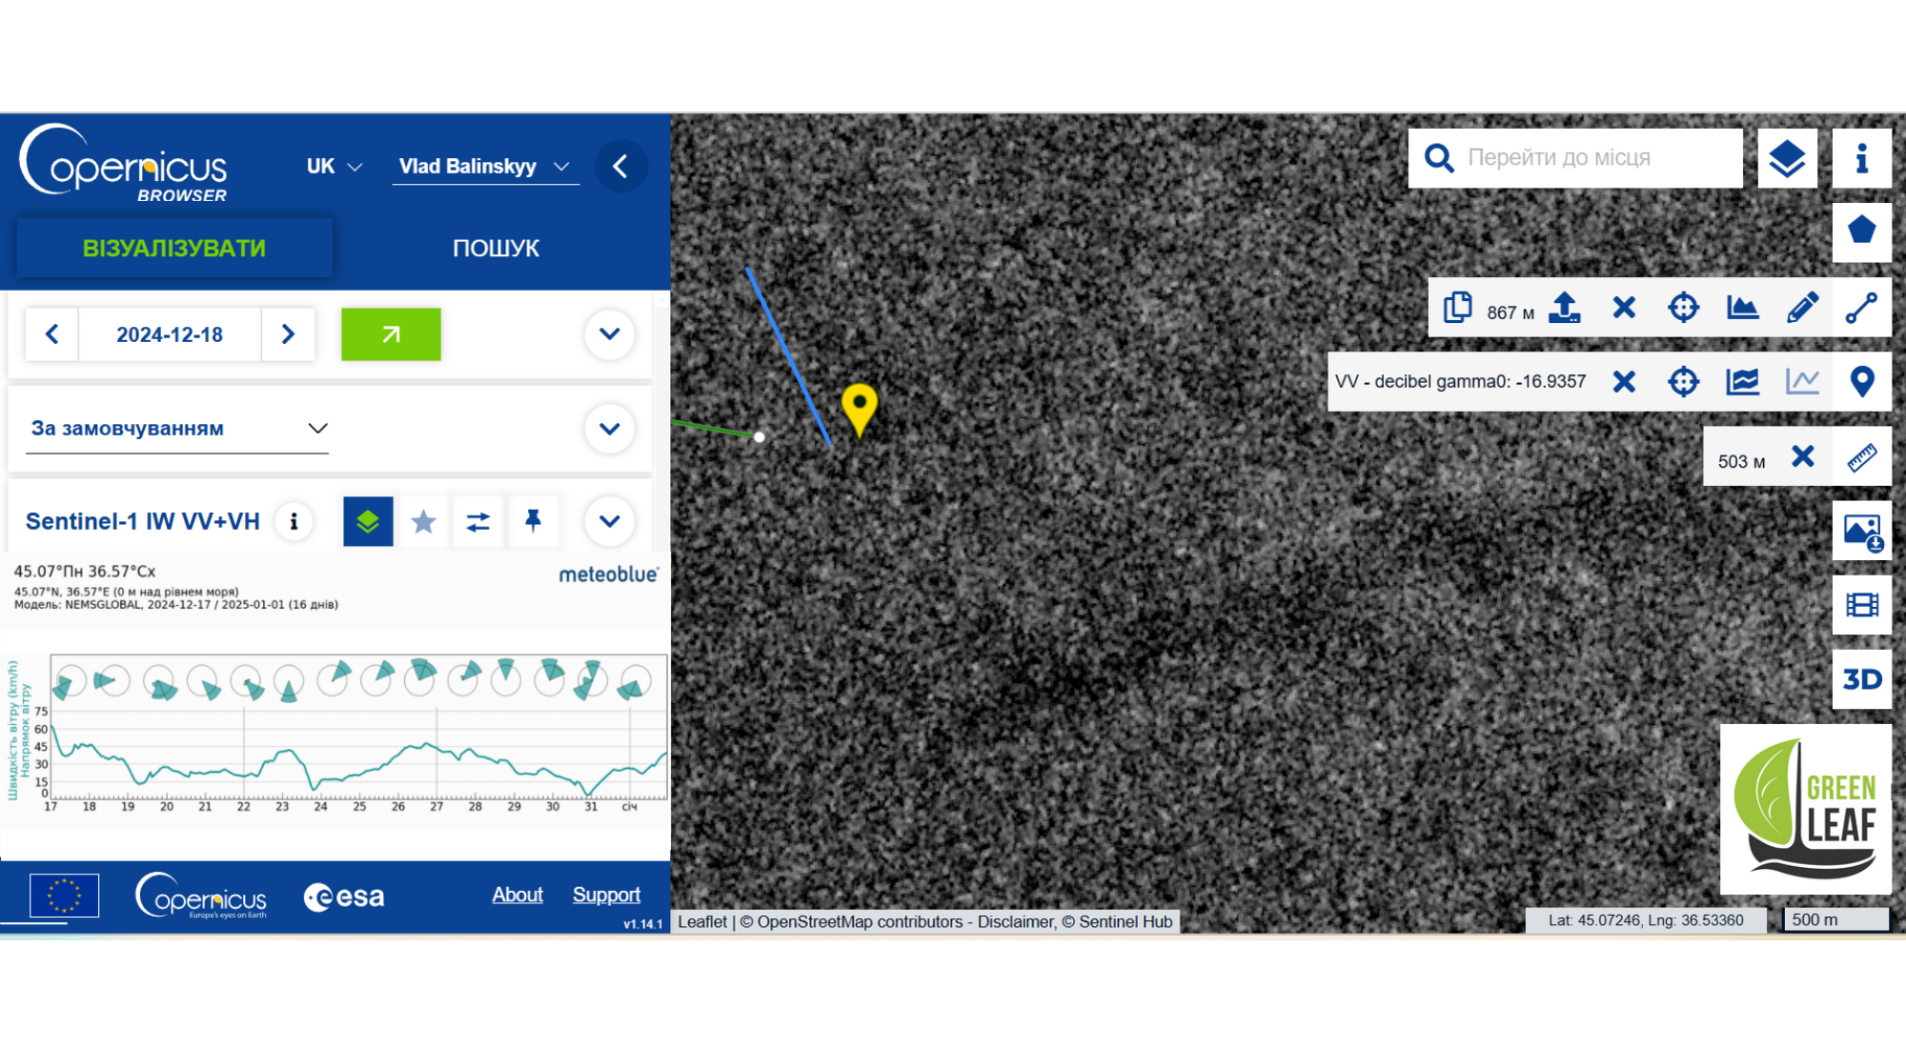This screenshot has height=1048, width=1906.
Task: Switch to 3D terrain view
Action: 1861,679
